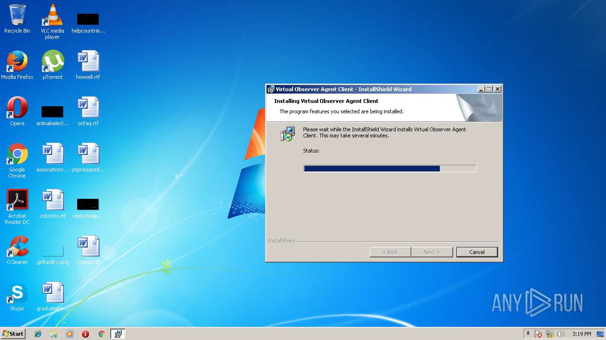Click the installation progress bar

390,169
